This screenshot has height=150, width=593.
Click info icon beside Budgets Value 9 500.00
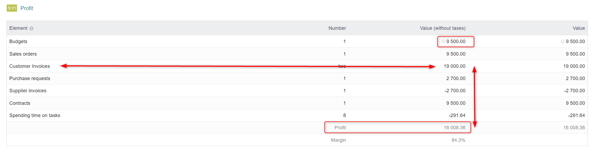click(563, 41)
